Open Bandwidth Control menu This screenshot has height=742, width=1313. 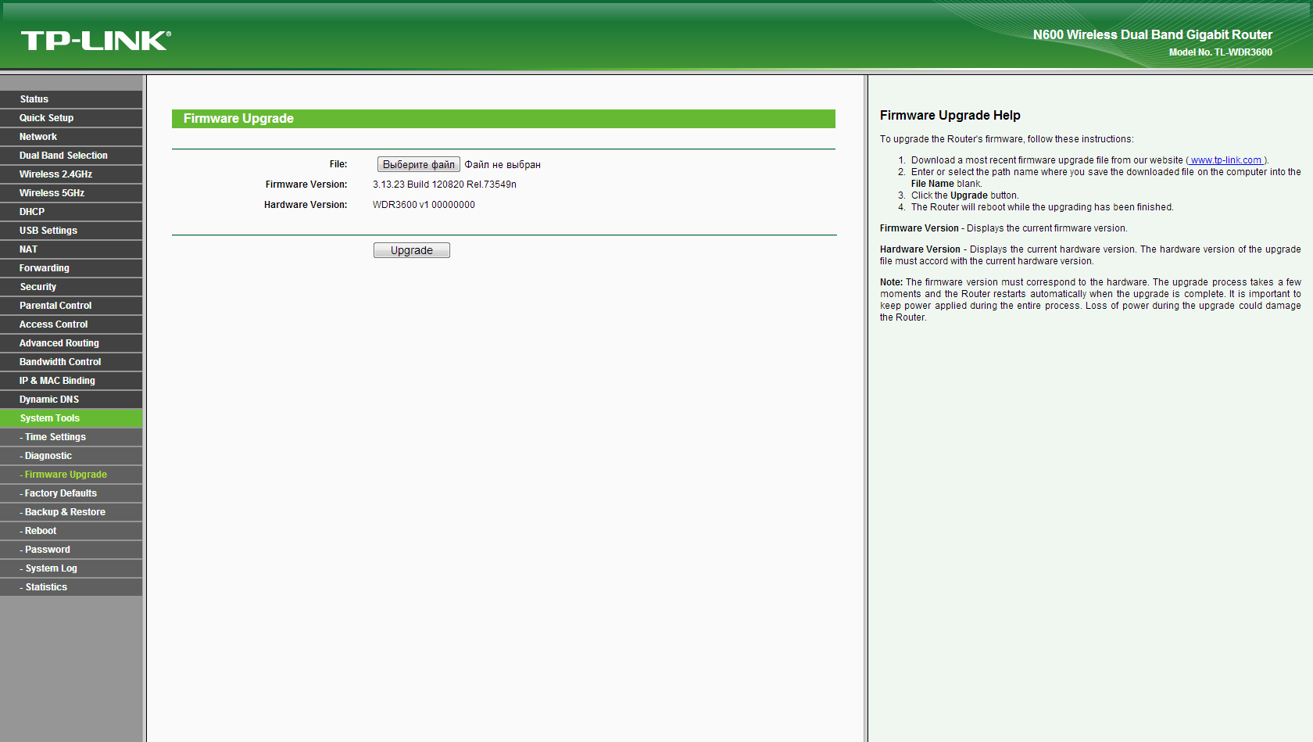tap(71, 362)
